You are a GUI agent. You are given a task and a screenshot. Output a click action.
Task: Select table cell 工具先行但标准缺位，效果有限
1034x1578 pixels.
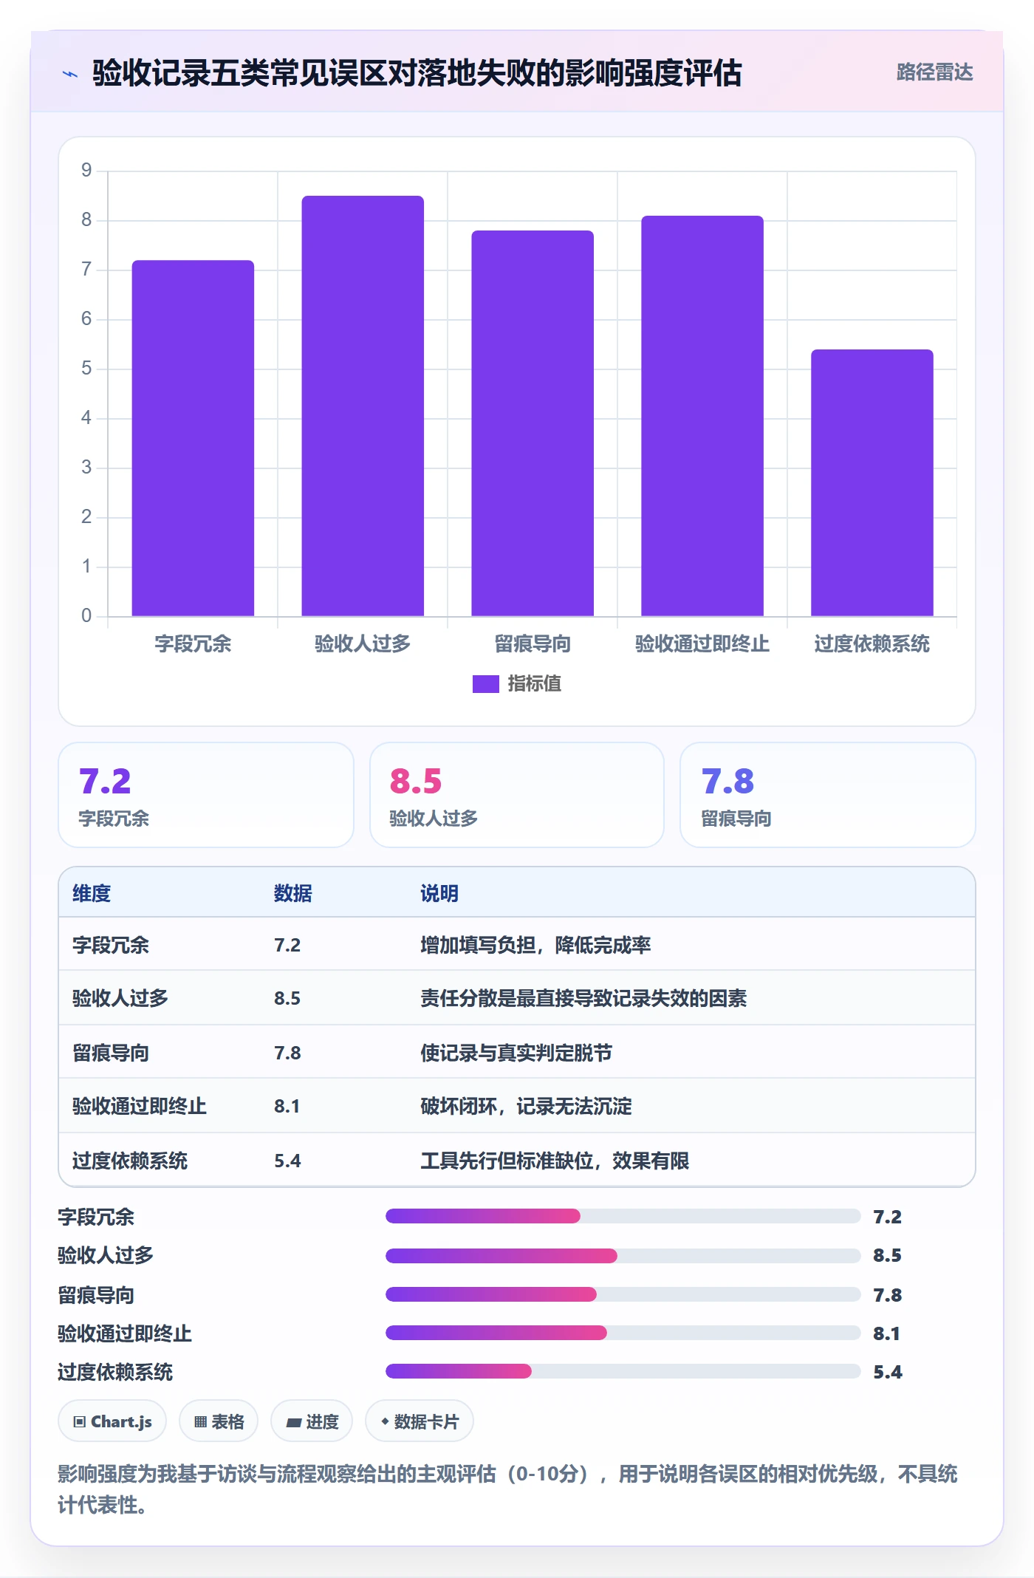(x=555, y=1161)
